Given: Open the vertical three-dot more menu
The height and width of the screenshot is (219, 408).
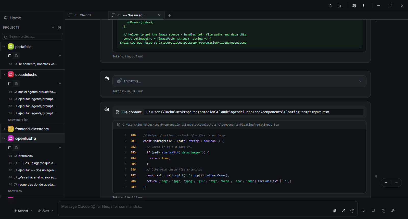Looking at the screenshot, I should pos(363,6).
